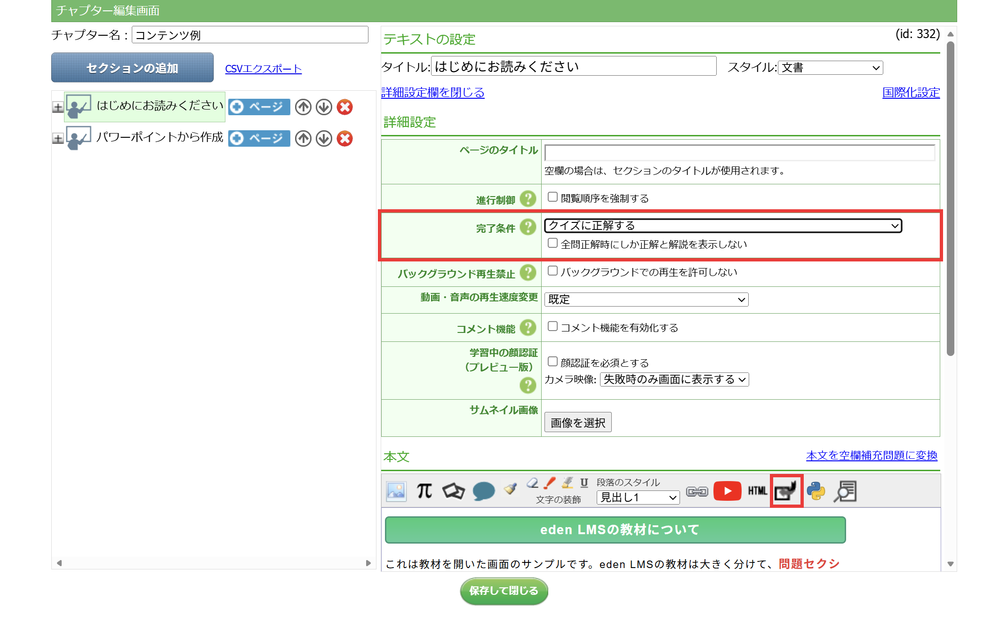Screen dimensions: 1008x624
Task: Insert a speech bubble into the body
Action: coord(484,491)
